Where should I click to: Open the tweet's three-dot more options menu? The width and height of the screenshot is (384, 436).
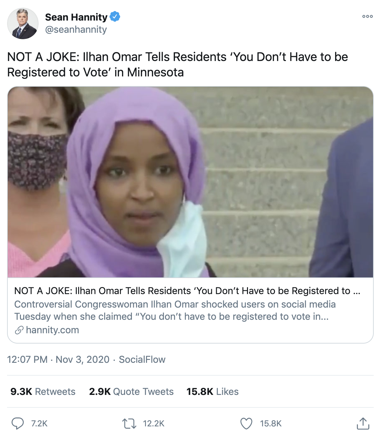367,16
